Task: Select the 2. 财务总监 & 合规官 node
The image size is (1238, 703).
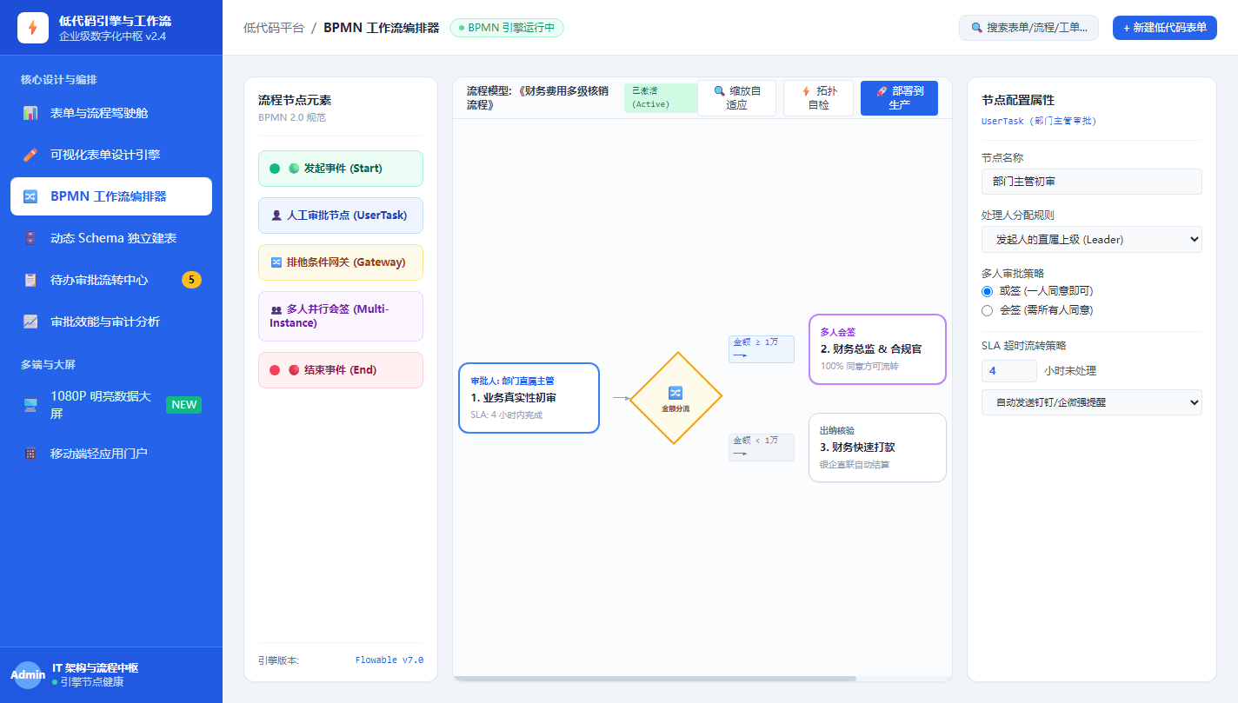Action: point(877,349)
